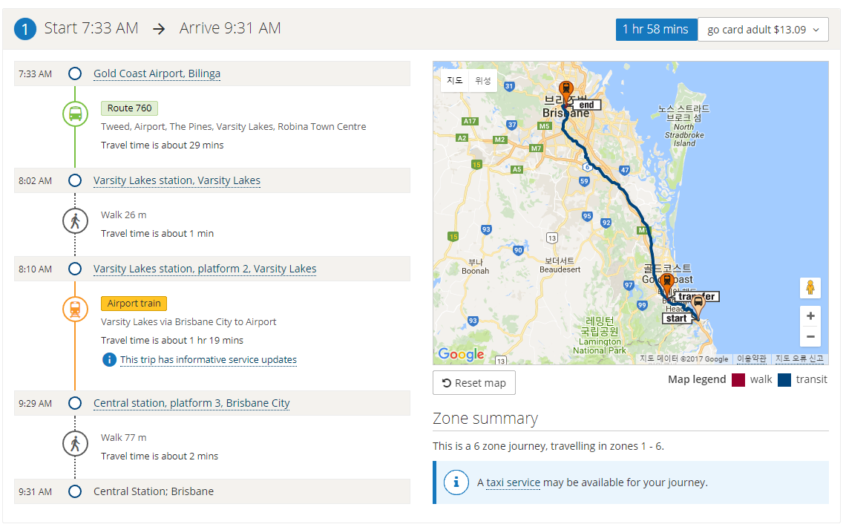This screenshot has height=527, width=846.
Task: Open the taxi service link
Action: [513, 482]
